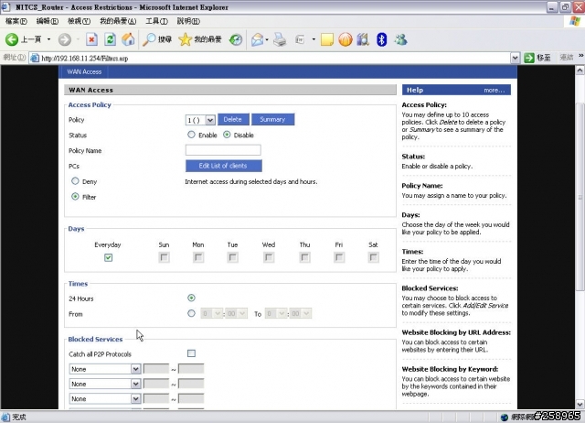Toggle the Wed day checkbox

point(269,257)
